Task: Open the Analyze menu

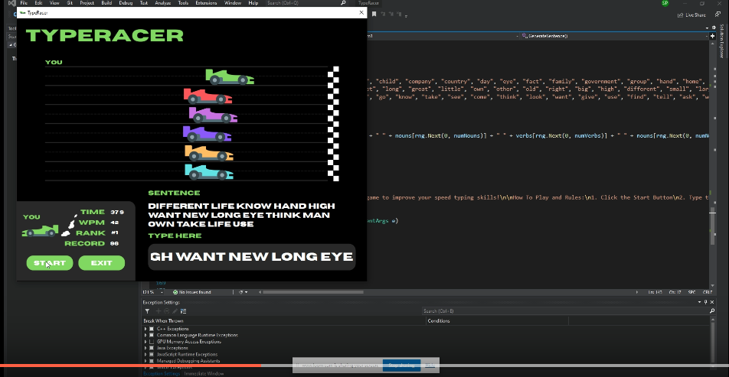Action: coord(162,3)
